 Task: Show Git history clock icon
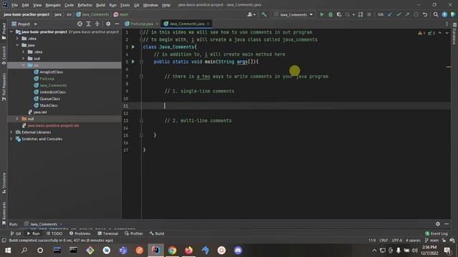pos(416,14)
